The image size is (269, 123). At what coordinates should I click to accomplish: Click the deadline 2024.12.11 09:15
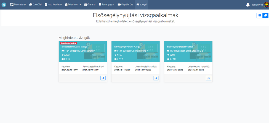click(x=196, y=70)
